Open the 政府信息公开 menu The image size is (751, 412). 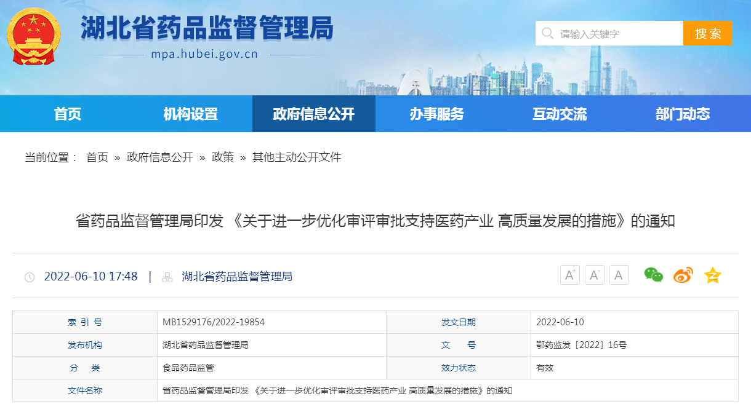(313, 114)
